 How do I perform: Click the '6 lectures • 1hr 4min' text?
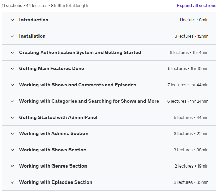click(189, 53)
